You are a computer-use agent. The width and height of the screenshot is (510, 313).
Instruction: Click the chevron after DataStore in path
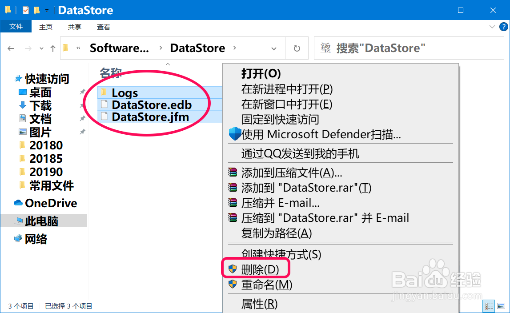click(234, 48)
